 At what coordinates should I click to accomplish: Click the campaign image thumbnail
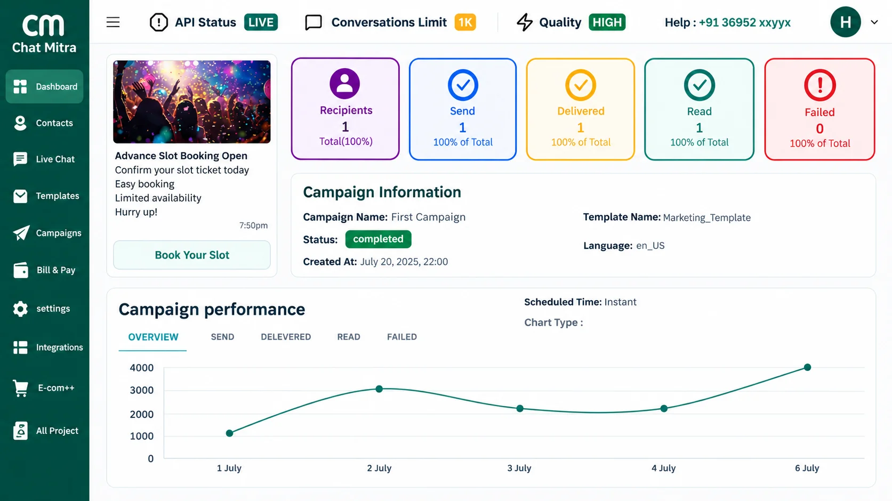click(192, 102)
